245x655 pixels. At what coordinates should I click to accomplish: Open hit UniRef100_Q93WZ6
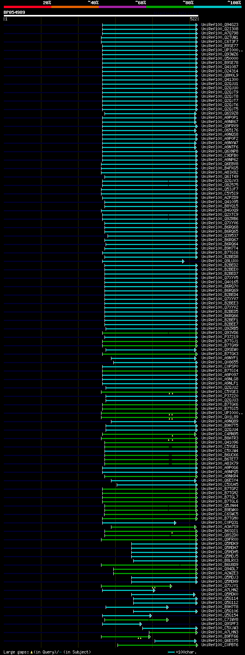220,54
